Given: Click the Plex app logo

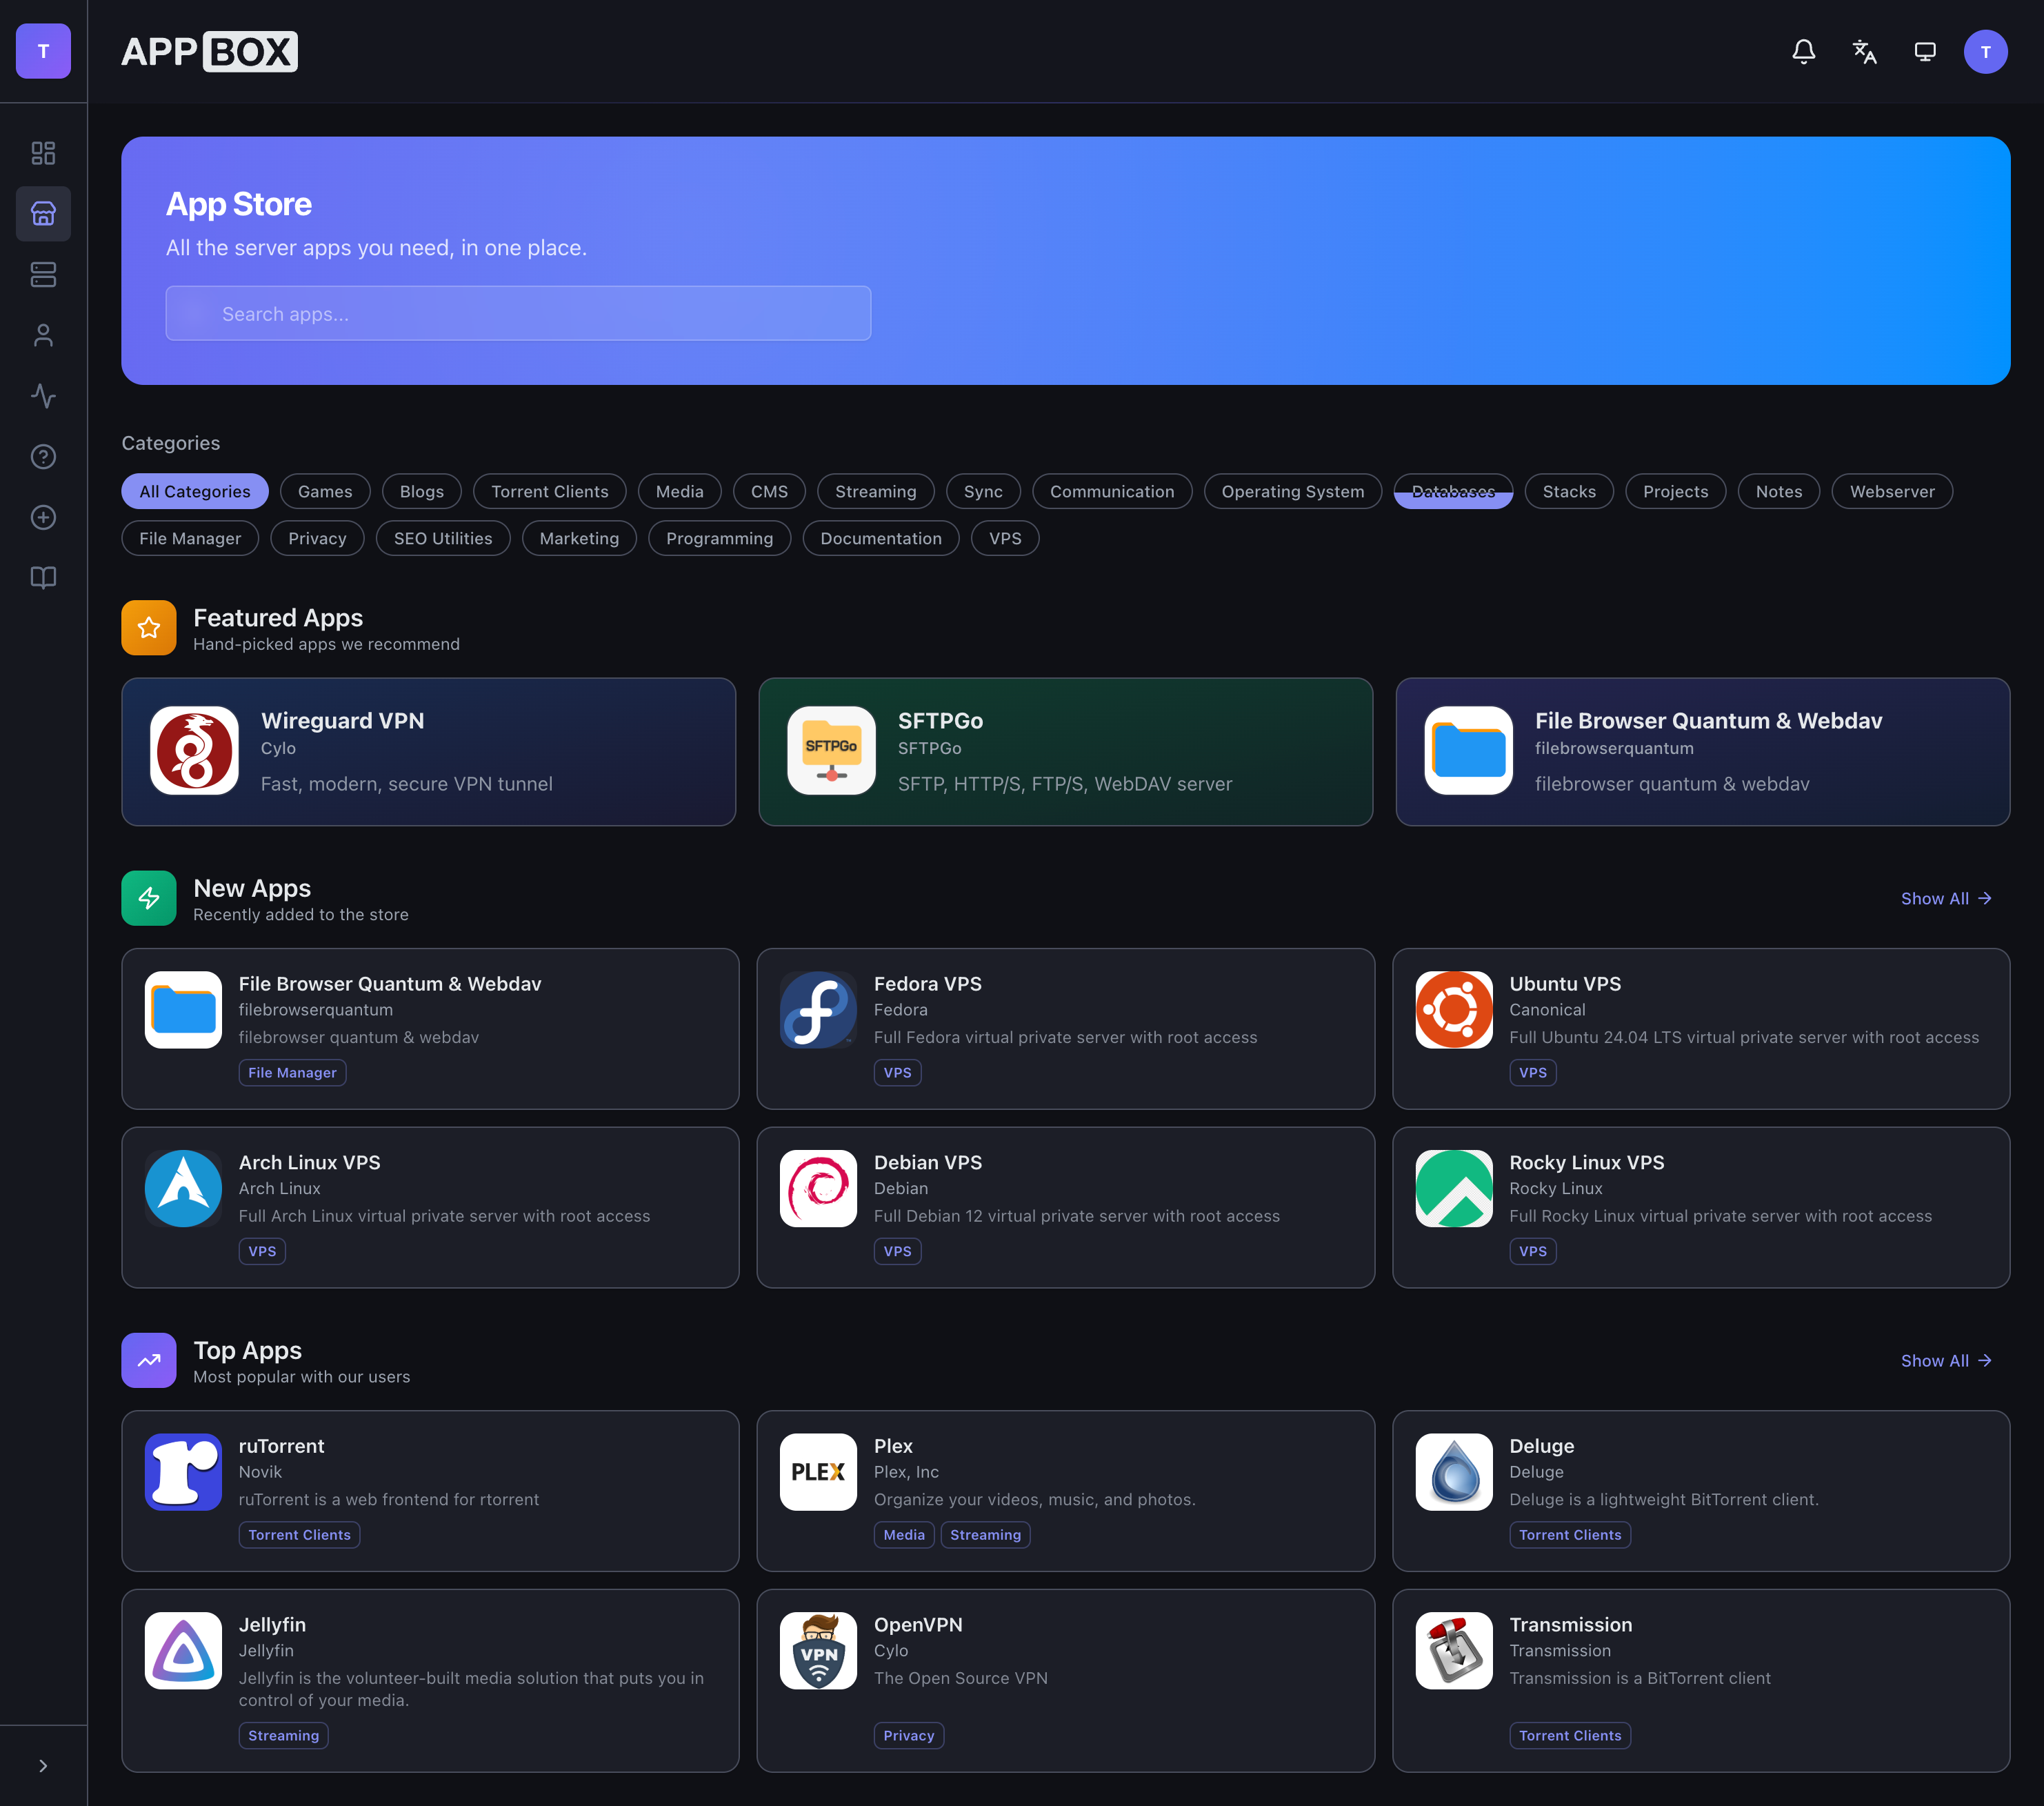Looking at the screenshot, I should [818, 1472].
